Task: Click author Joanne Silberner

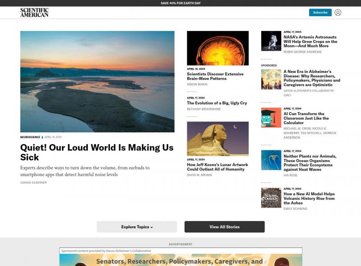Action: point(33,183)
